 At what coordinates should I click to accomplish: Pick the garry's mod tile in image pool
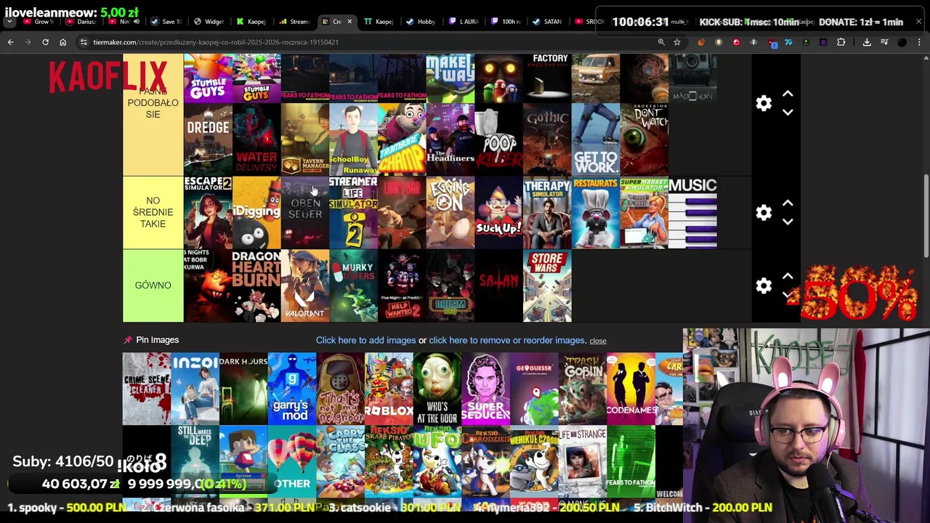[x=292, y=389]
